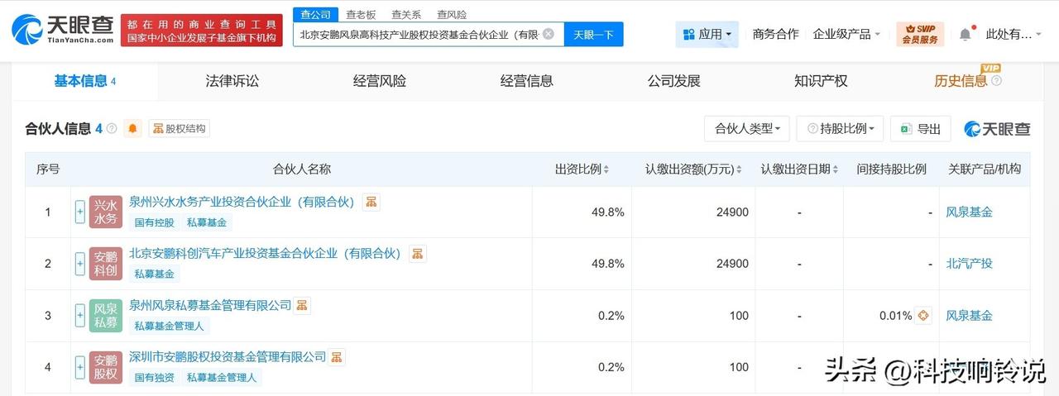Click the 私募基金管理人 tag in row 3
The height and width of the screenshot is (396, 1059).
coord(169,326)
